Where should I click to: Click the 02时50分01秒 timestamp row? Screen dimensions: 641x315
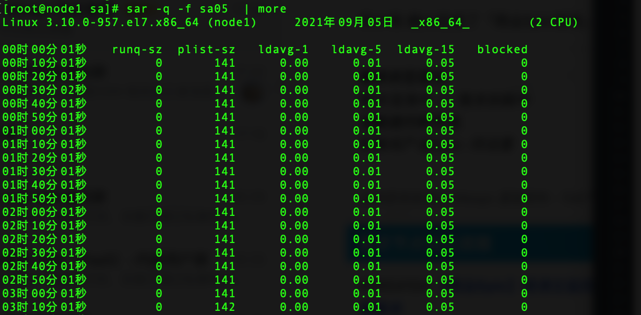[x=265, y=280]
